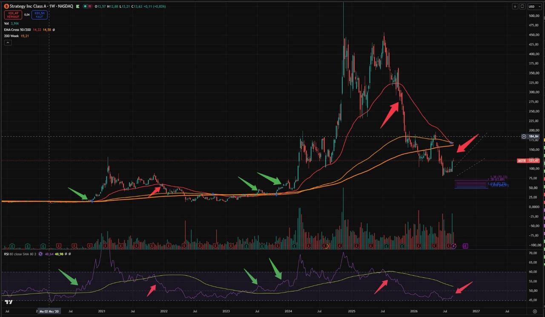
Task: Click the auto-fit chart icon beside USD
Action: [x=522, y=6]
